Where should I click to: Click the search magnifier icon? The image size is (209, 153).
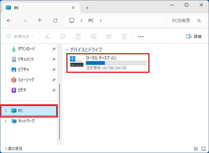tap(199, 21)
